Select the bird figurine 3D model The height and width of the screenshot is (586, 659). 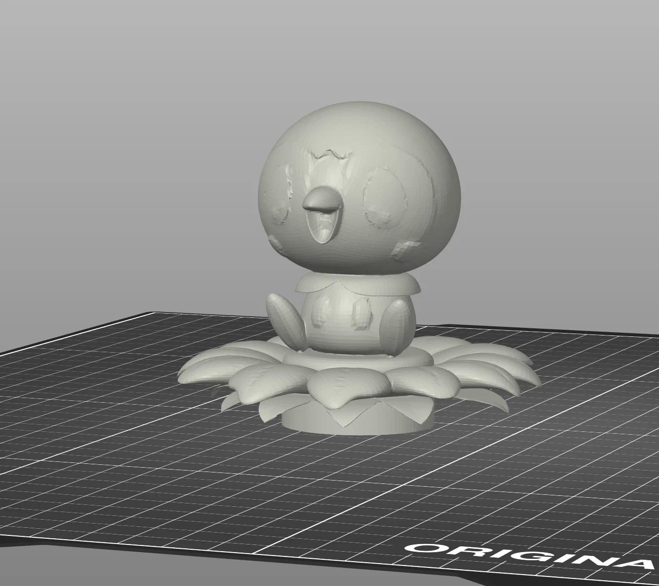click(x=359, y=267)
